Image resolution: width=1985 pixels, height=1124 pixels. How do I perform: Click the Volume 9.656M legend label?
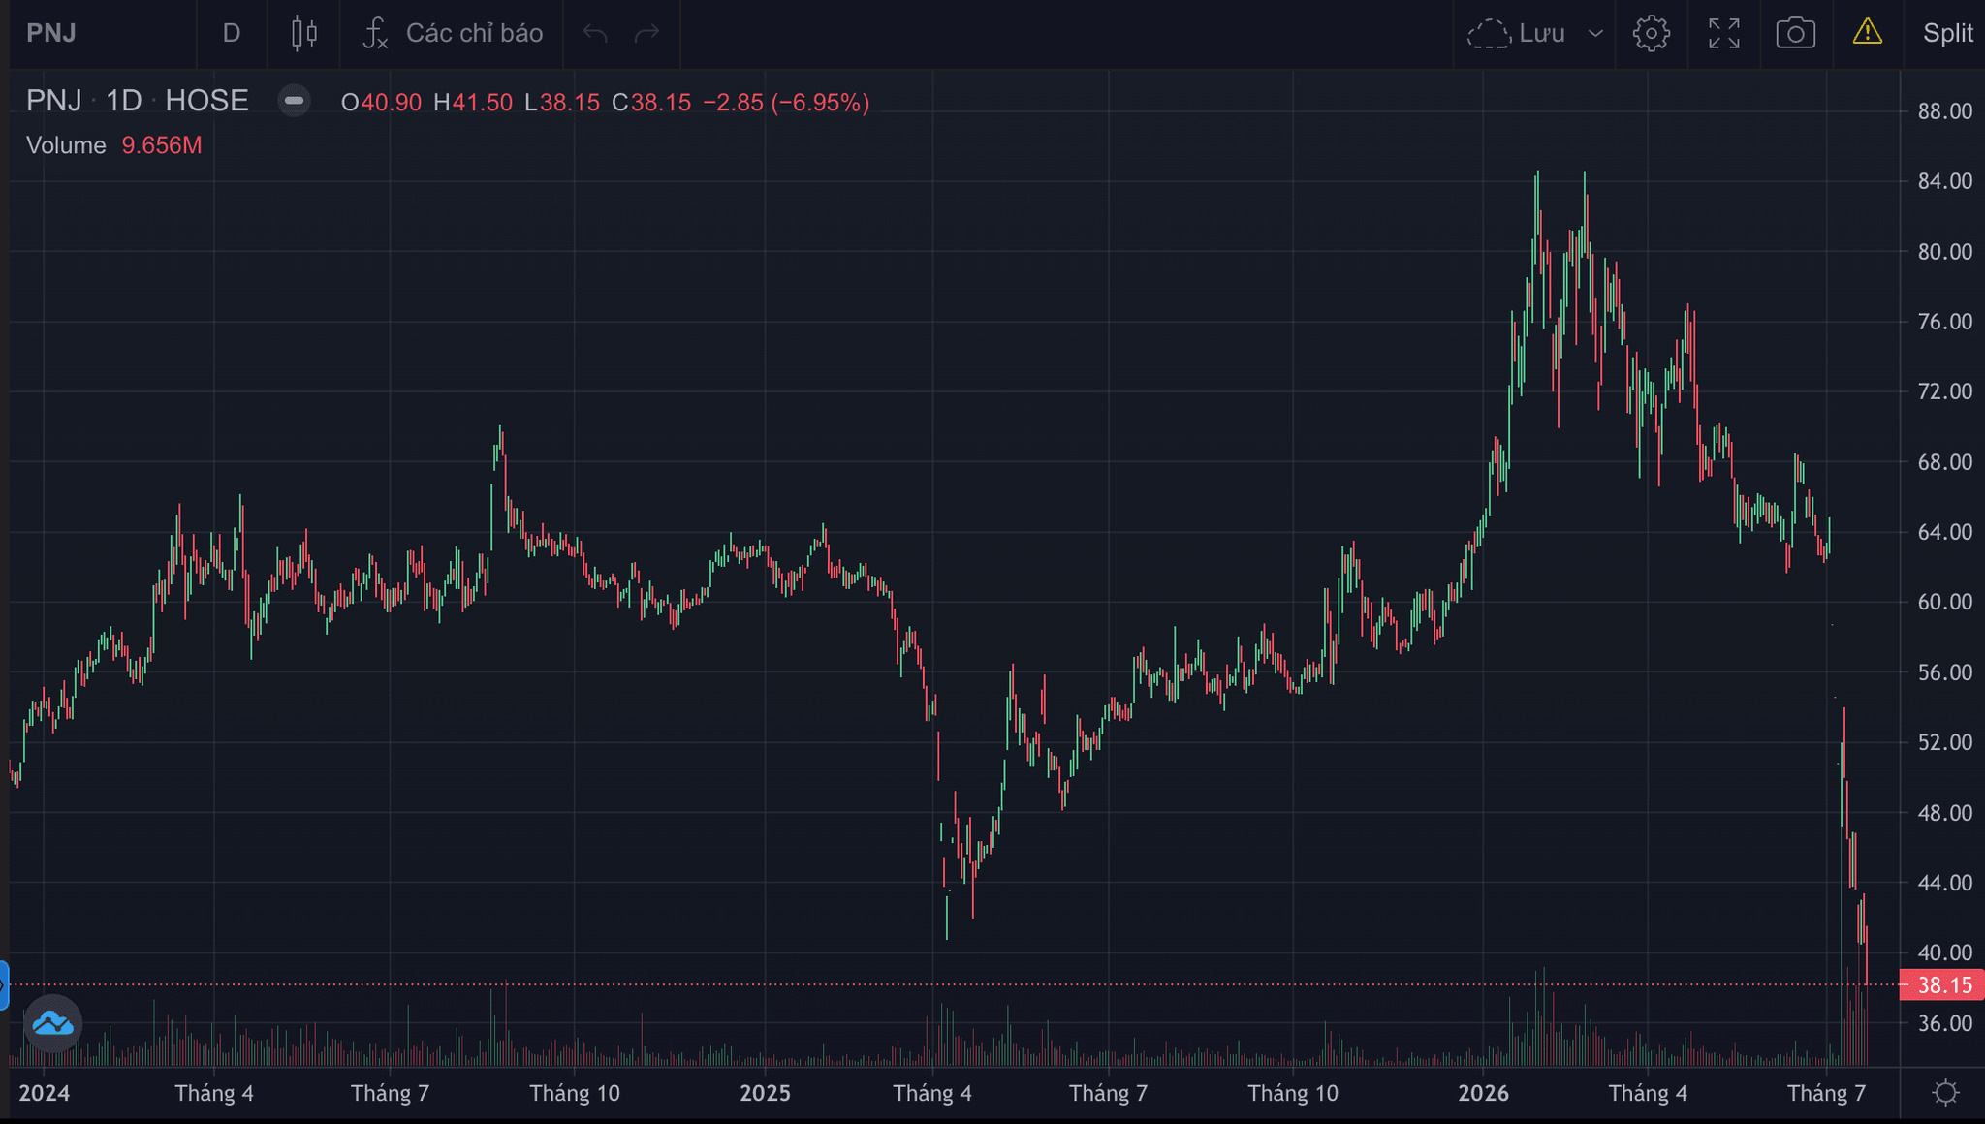coord(114,145)
